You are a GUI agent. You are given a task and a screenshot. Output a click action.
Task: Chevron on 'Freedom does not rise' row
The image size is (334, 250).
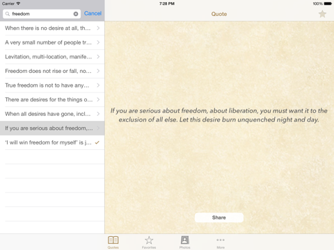pos(98,71)
